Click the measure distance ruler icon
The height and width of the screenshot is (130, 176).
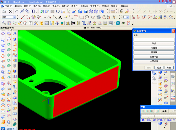click(x=113, y=11)
